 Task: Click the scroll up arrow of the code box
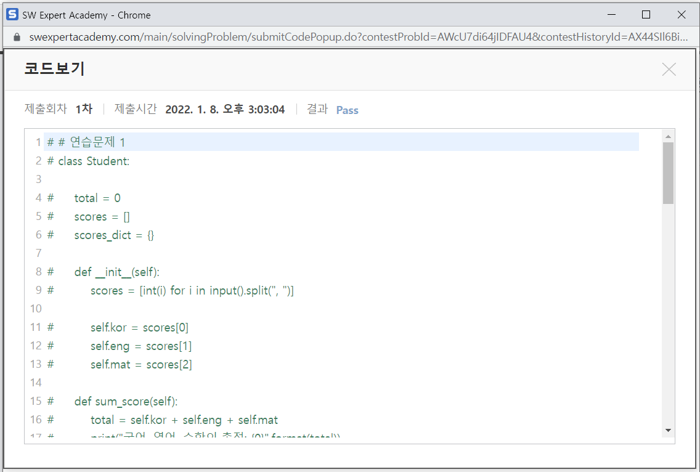tap(668, 137)
